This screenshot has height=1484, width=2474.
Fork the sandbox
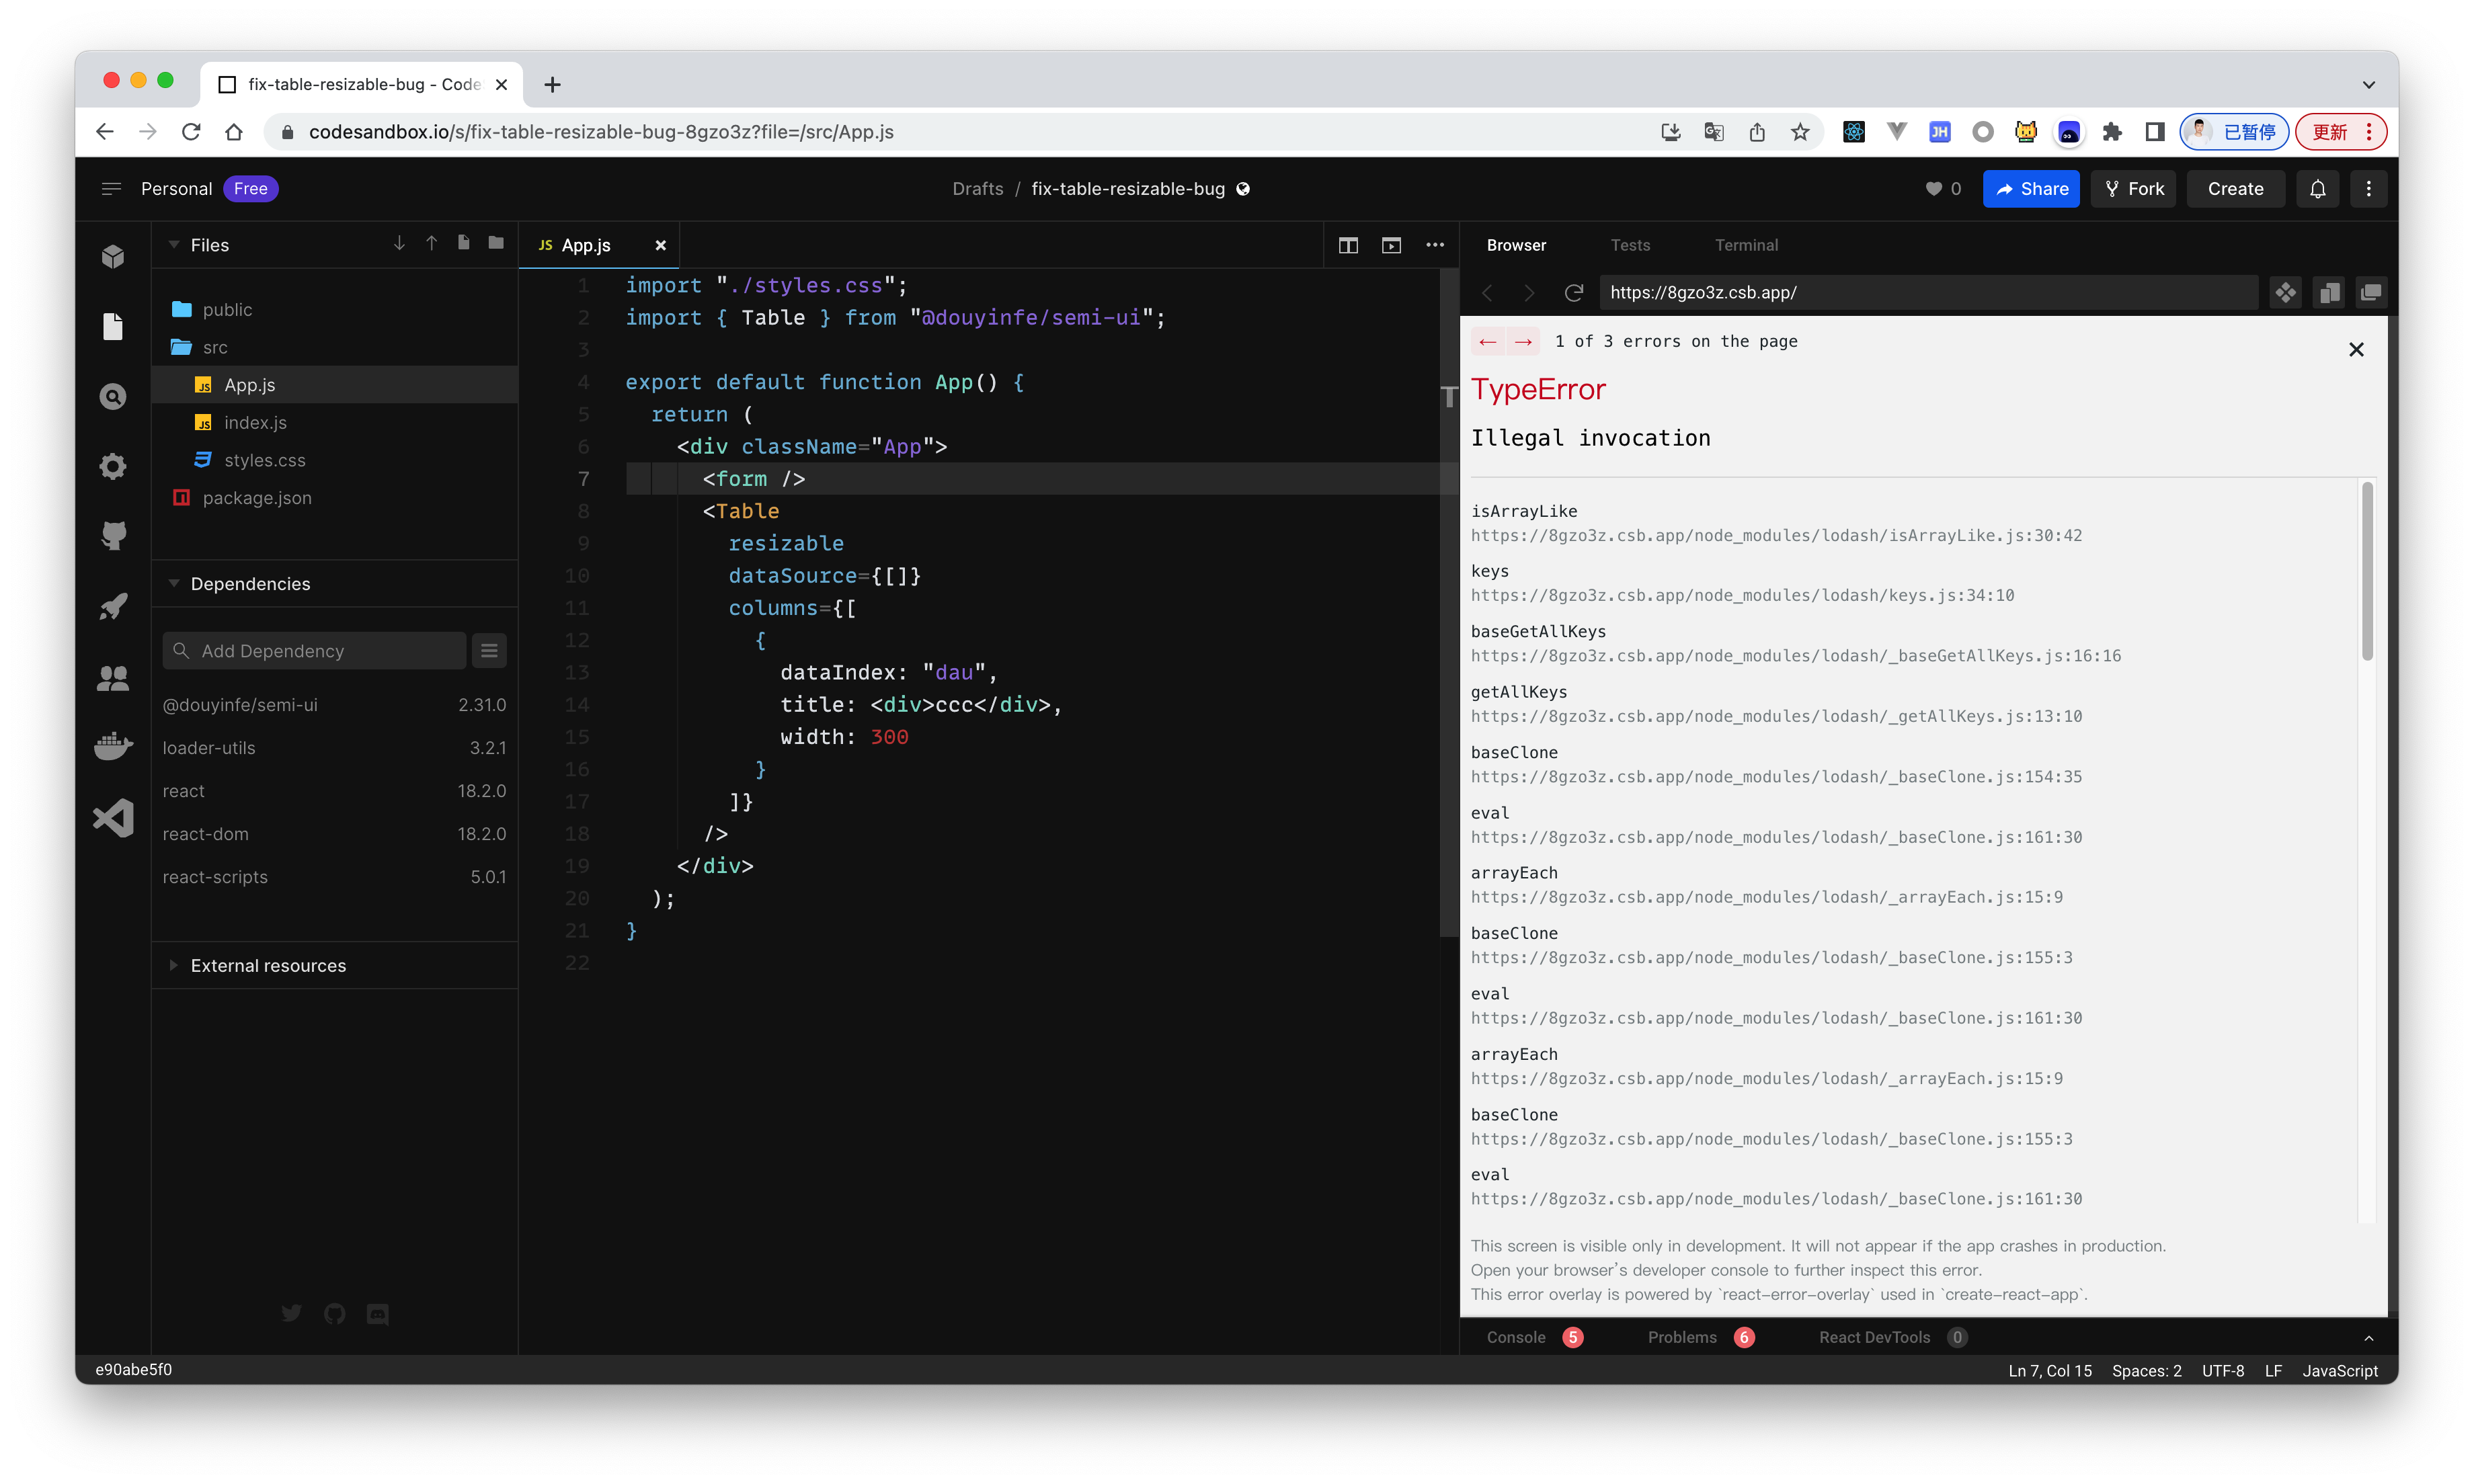click(2133, 188)
